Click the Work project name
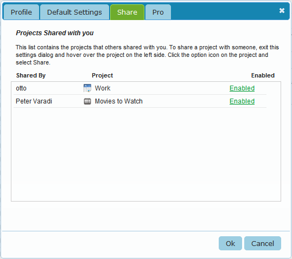292x259 pixels. [103, 88]
